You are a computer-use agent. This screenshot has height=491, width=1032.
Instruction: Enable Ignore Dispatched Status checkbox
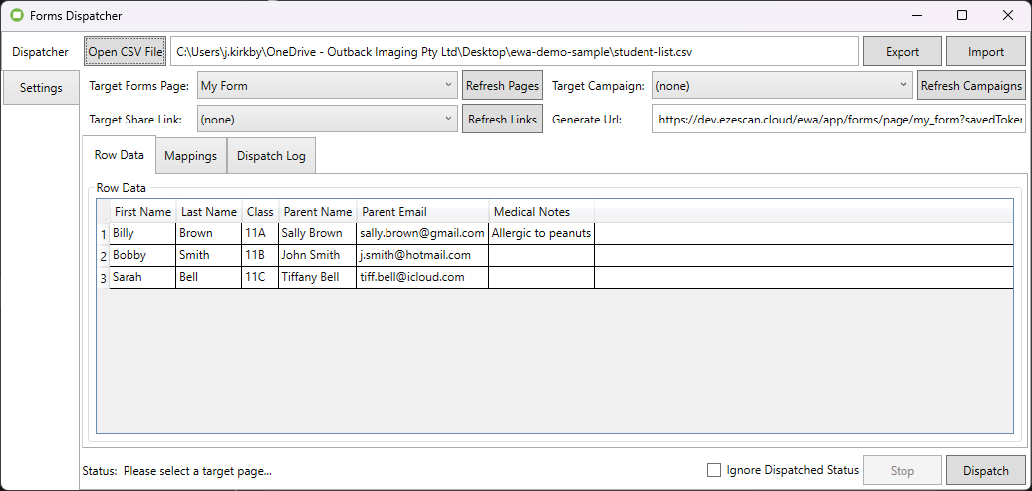tap(713, 470)
